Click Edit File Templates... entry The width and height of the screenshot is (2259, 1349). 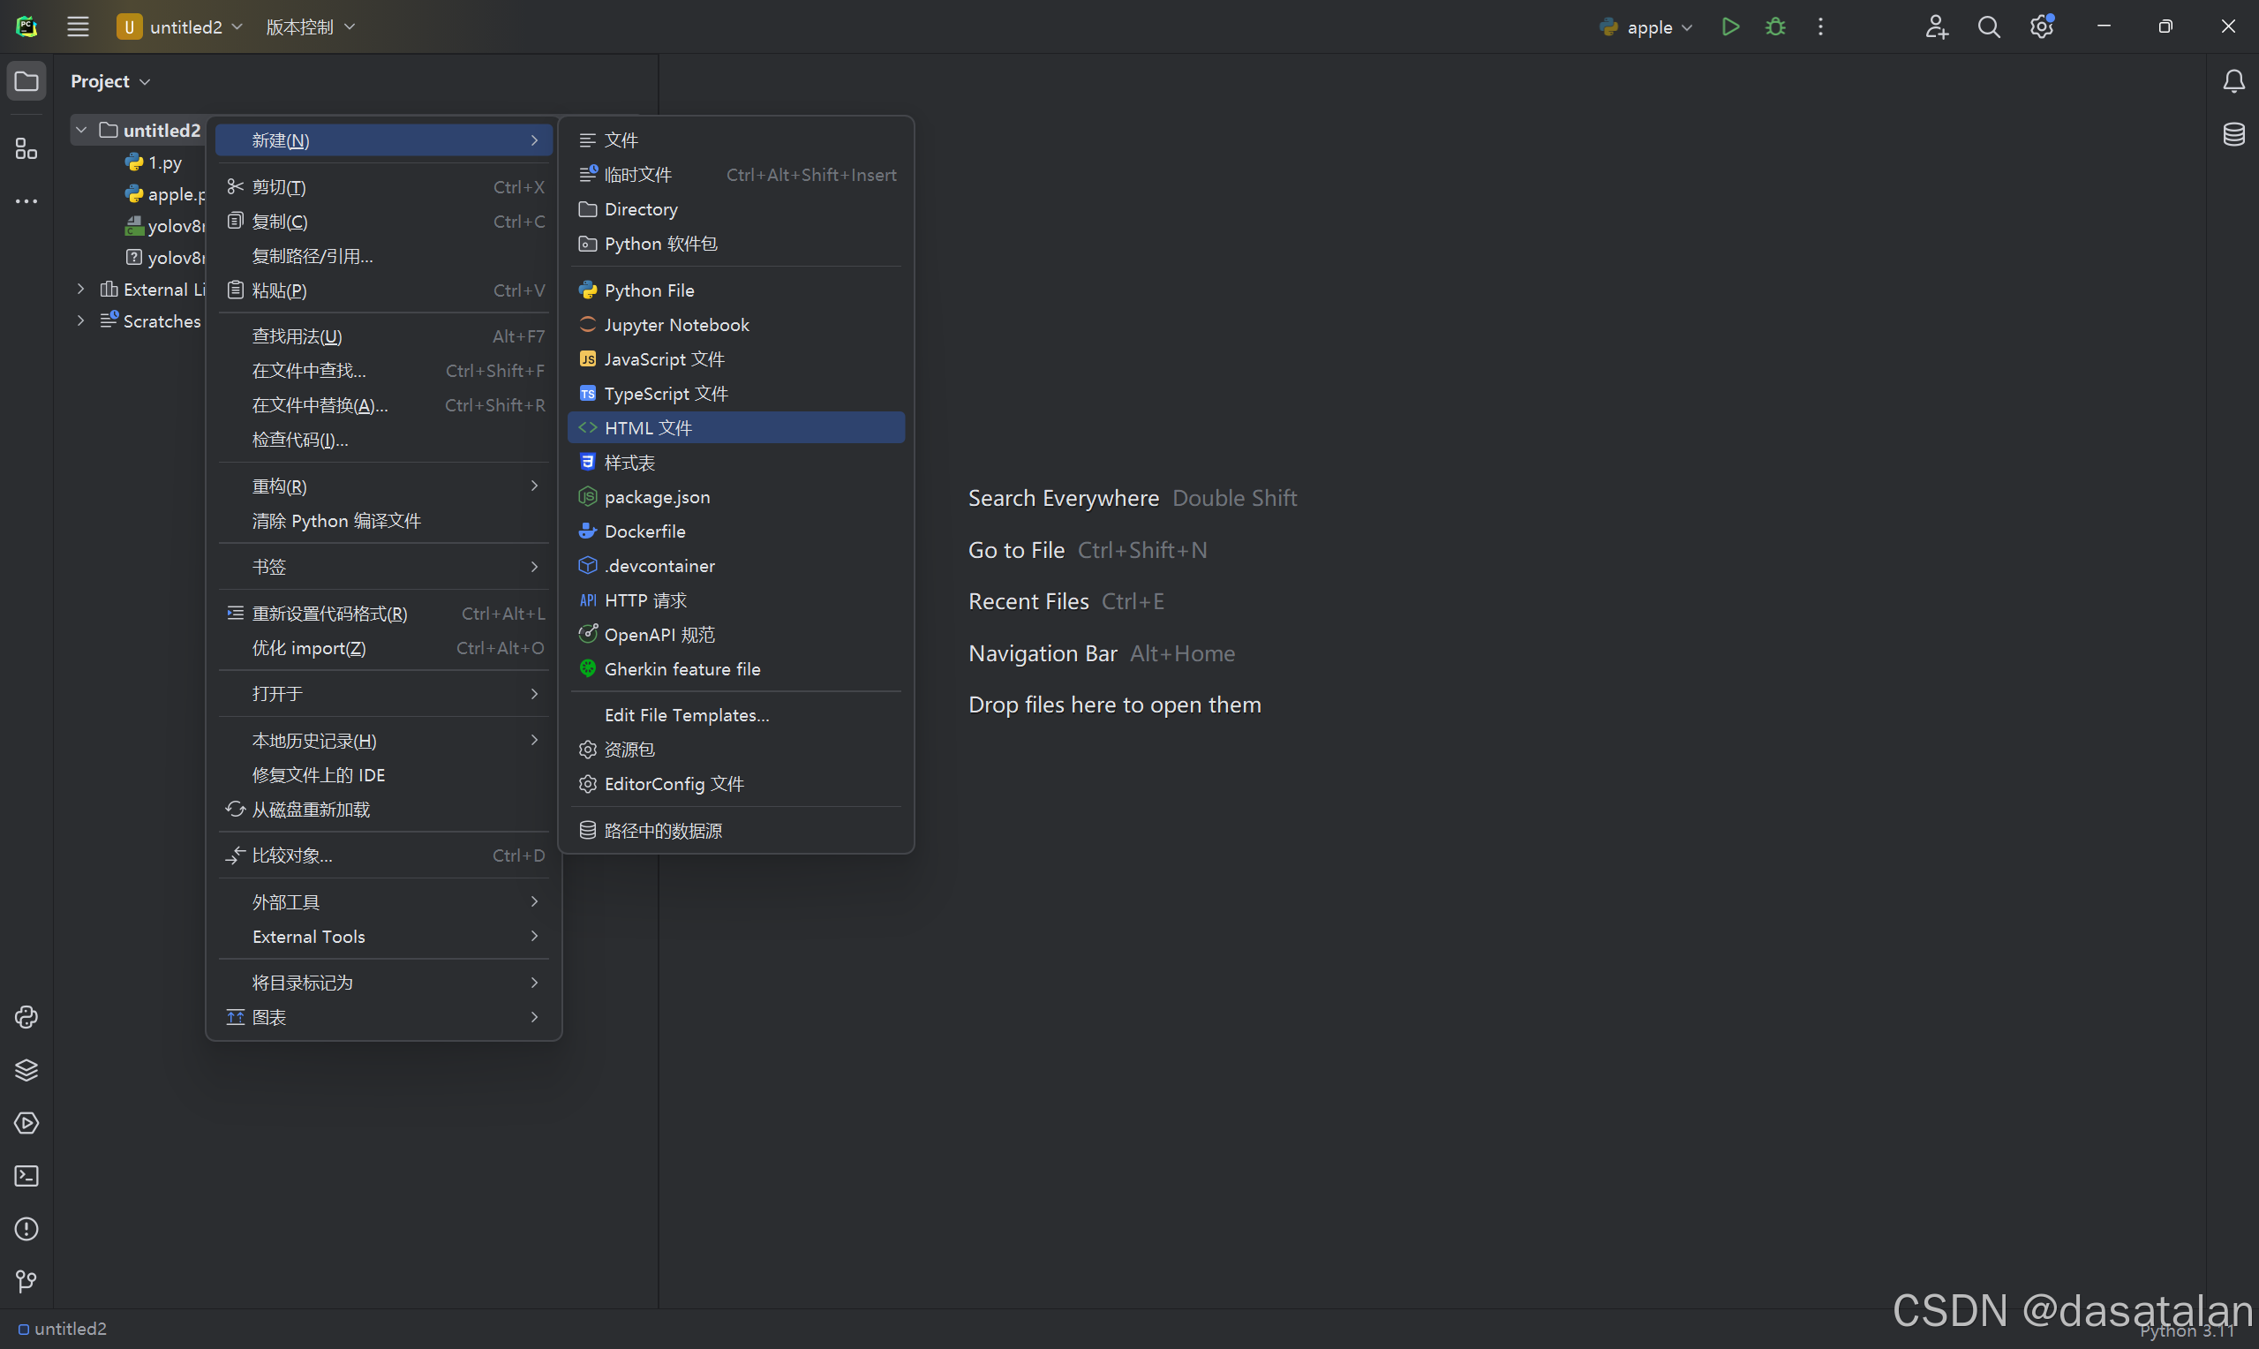tap(686, 714)
